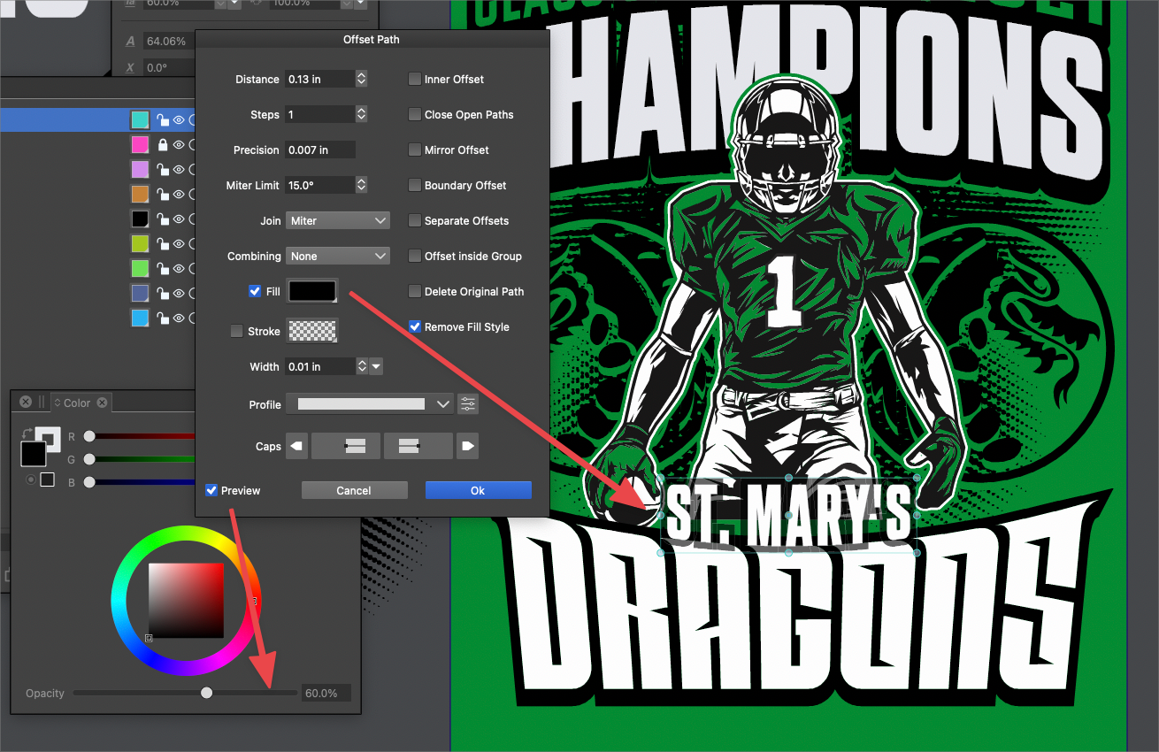Enable the Stroke checkbox

pyautogui.click(x=236, y=332)
